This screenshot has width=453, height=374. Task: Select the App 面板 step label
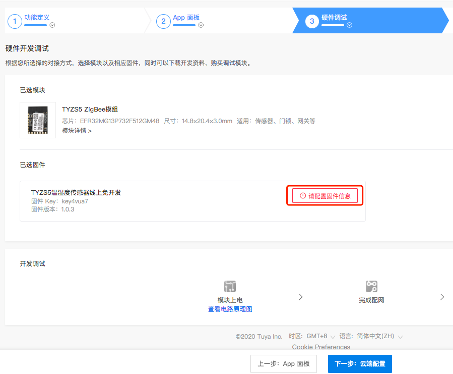186,18
